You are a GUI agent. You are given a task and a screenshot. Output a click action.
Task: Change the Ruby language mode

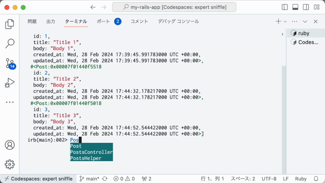click(301, 178)
